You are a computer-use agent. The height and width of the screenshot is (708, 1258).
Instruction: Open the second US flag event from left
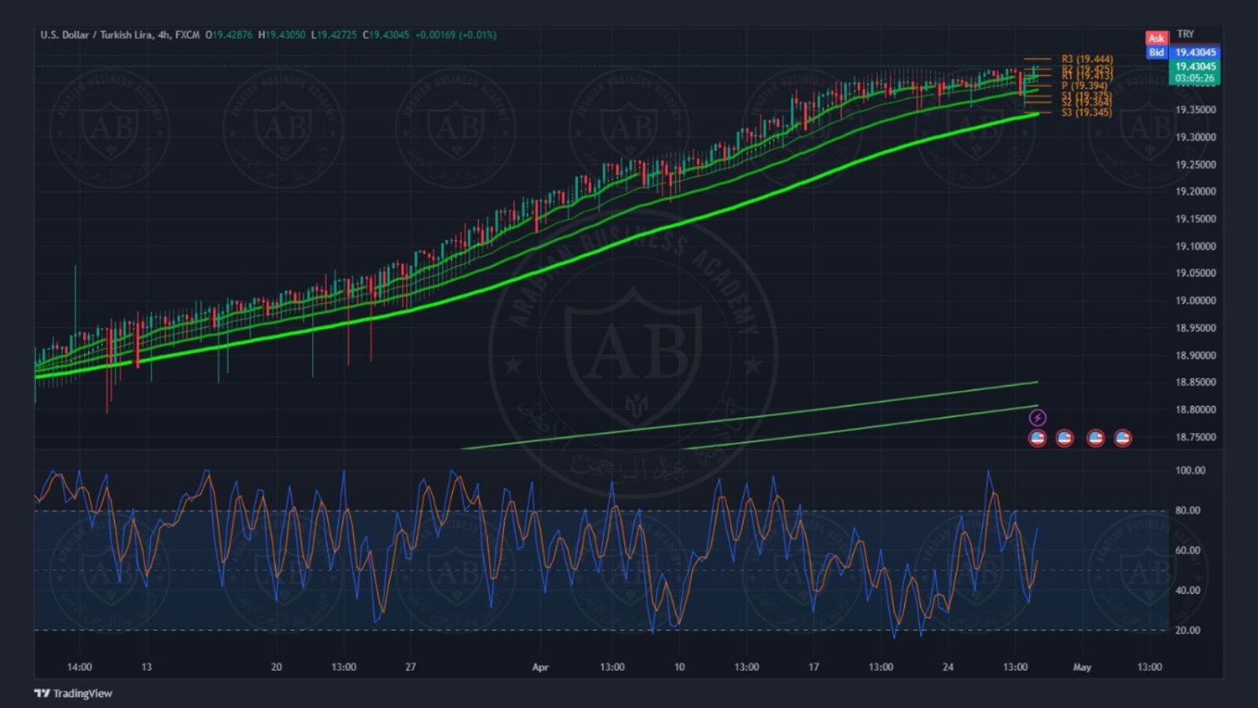[x=1064, y=438]
